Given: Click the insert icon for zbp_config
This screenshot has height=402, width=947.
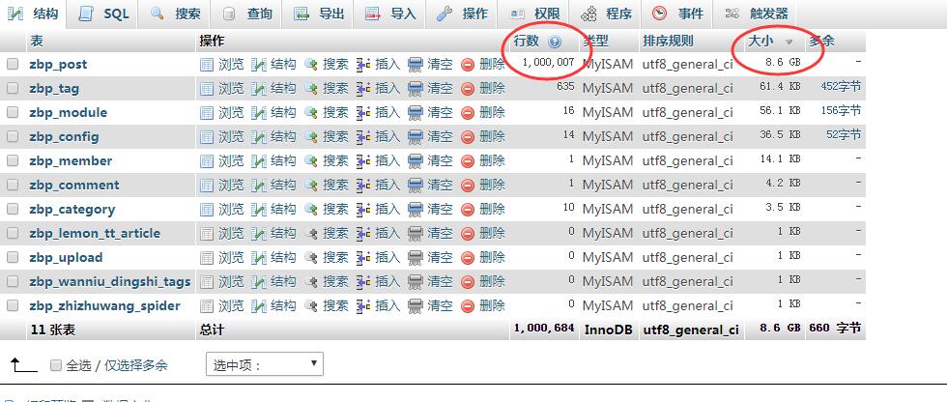Looking at the screenshot, I should tap(363, 137).
